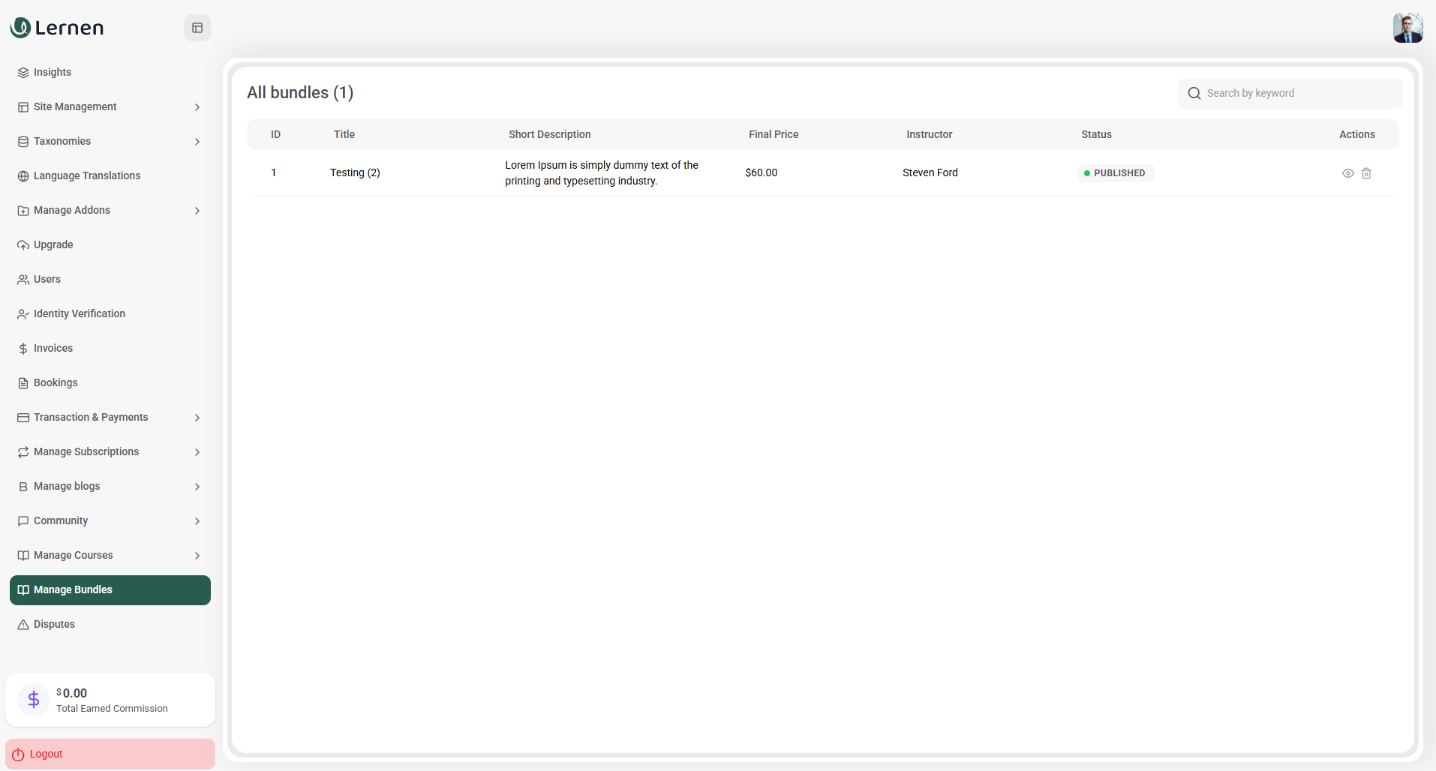Select the Community menu item
Viewport: 1436px width, 771px height.
[x=59, y=520]
